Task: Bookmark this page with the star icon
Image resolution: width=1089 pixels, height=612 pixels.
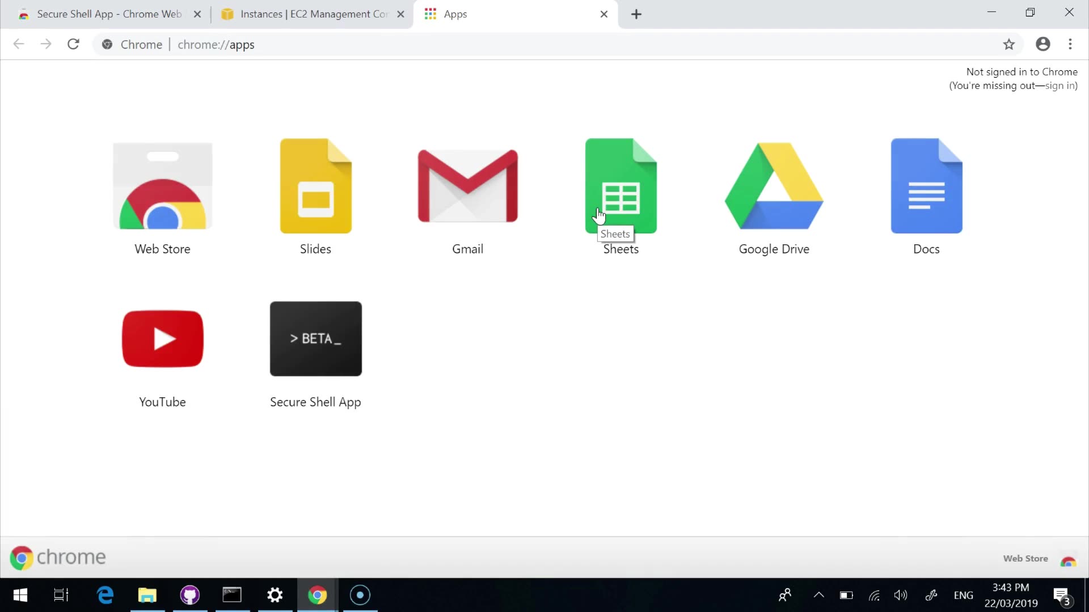Action: pyautogui.click(x=1008, y=44)
